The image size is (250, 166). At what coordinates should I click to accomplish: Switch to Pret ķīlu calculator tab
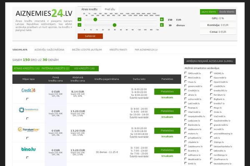[x=110, y=9]
